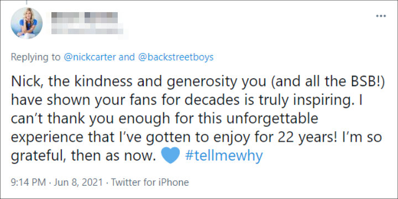The image size is (398, 199).
Task: Open the three-dot more options menu
Action: point(381,16)
